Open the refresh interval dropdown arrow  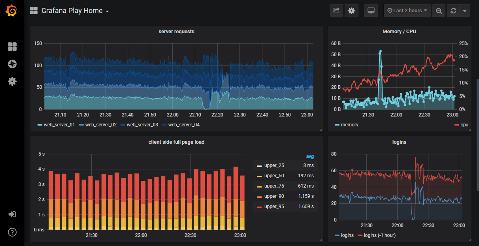click(x=466, y=11)
